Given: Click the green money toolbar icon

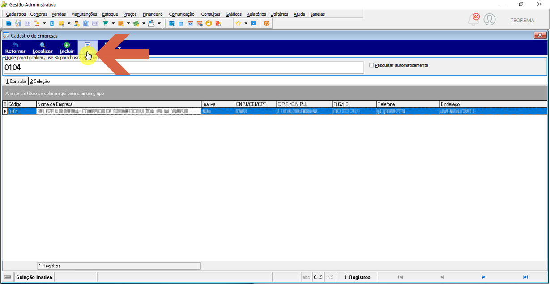Looking at the screenshot, I should pyautogui.click(x=136, y=23).
